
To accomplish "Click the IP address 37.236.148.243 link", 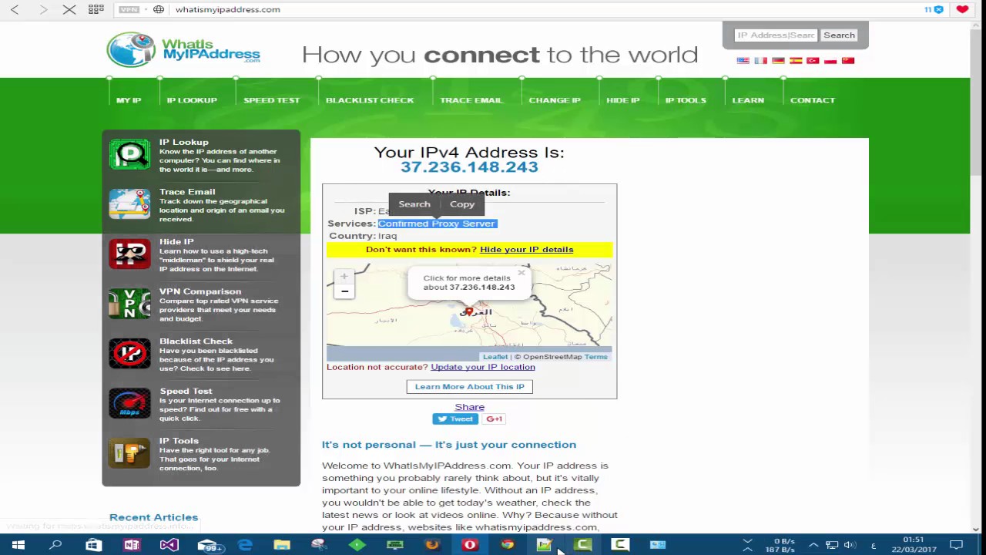I will coord(469,167).
